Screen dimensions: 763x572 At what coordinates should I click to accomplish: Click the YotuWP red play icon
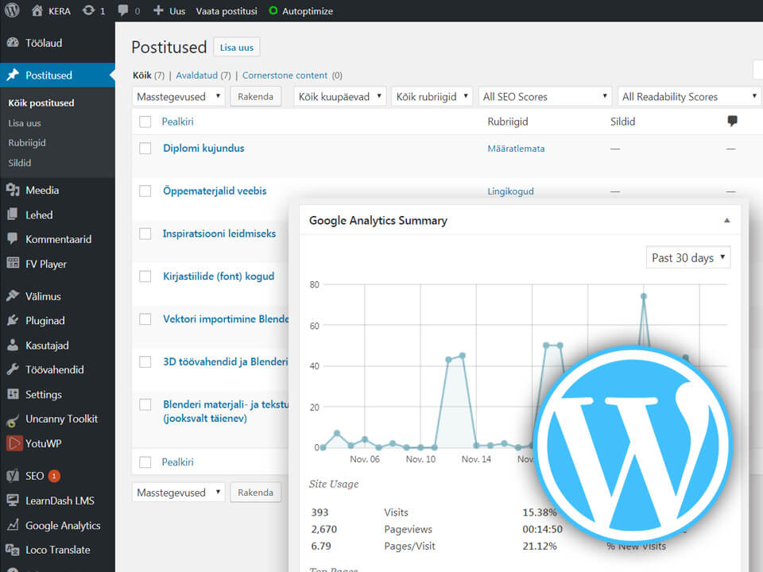tap(14, 443)
